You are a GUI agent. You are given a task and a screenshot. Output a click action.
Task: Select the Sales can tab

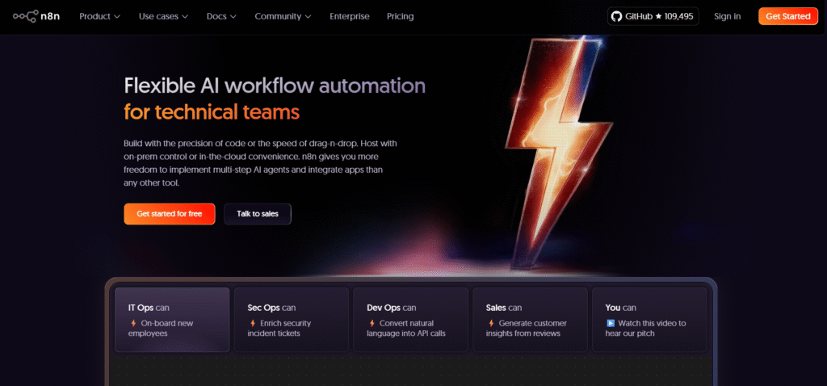pos(530,320)
